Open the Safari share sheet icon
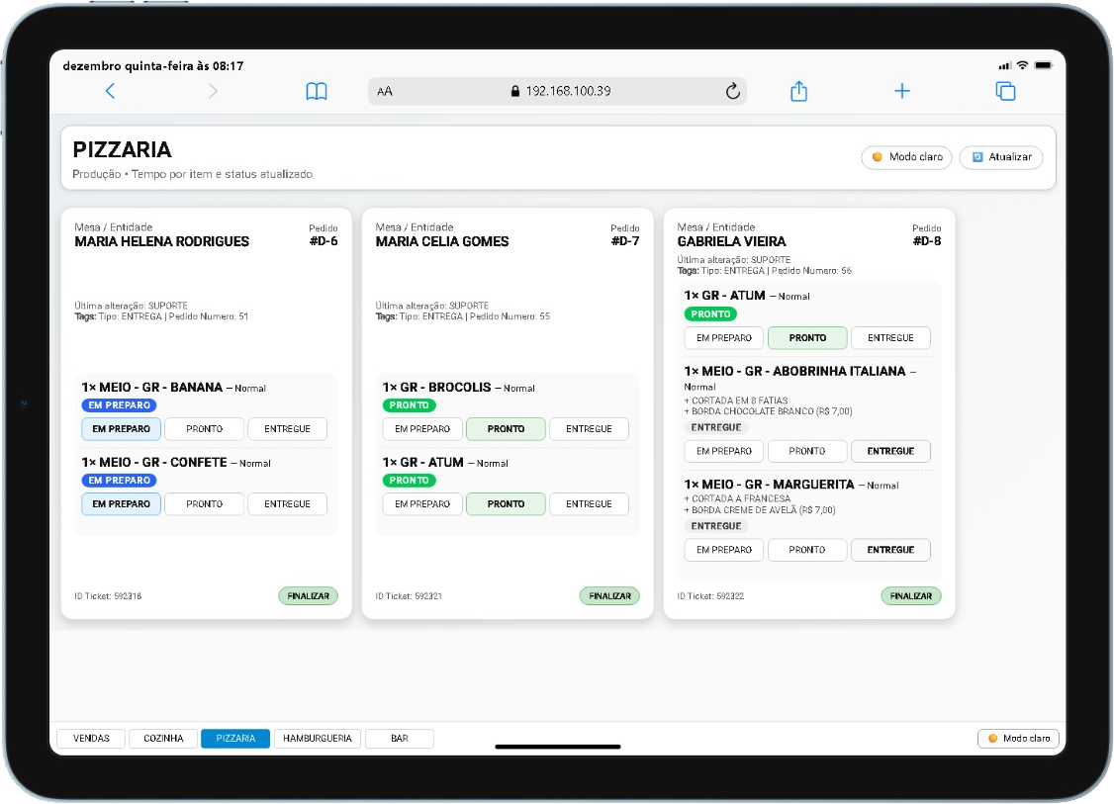This screenshot has height=804, width=1114. pos(799,91)
